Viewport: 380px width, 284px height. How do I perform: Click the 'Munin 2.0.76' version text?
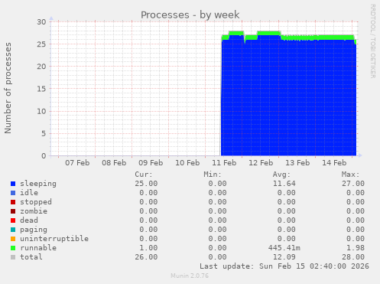tap(190, 276)
